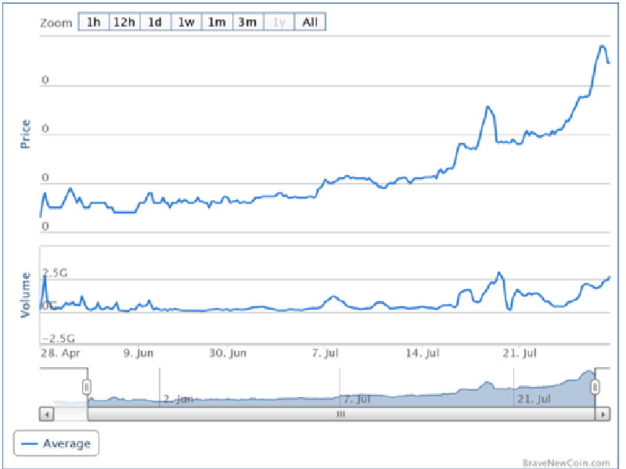Zoom chart to 3m
This screenshot has width=626, height=469.
click(x=247, y=22)
